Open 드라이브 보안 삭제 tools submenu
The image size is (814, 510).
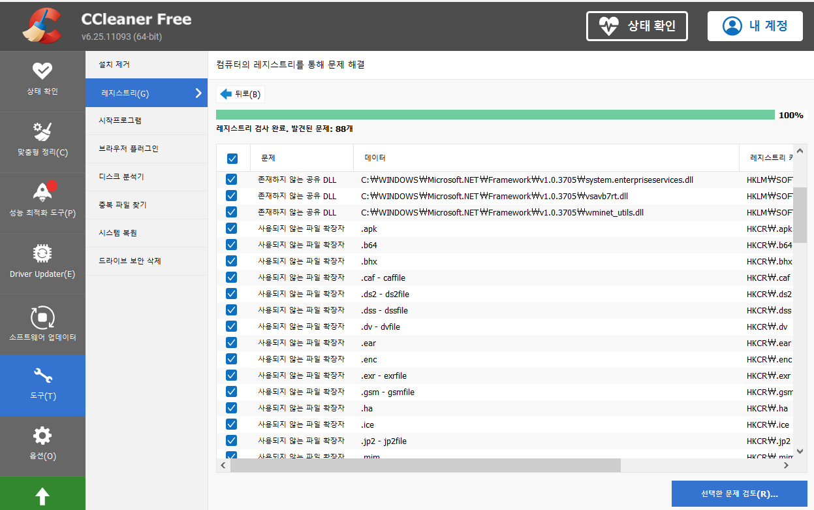pos(146,261)
